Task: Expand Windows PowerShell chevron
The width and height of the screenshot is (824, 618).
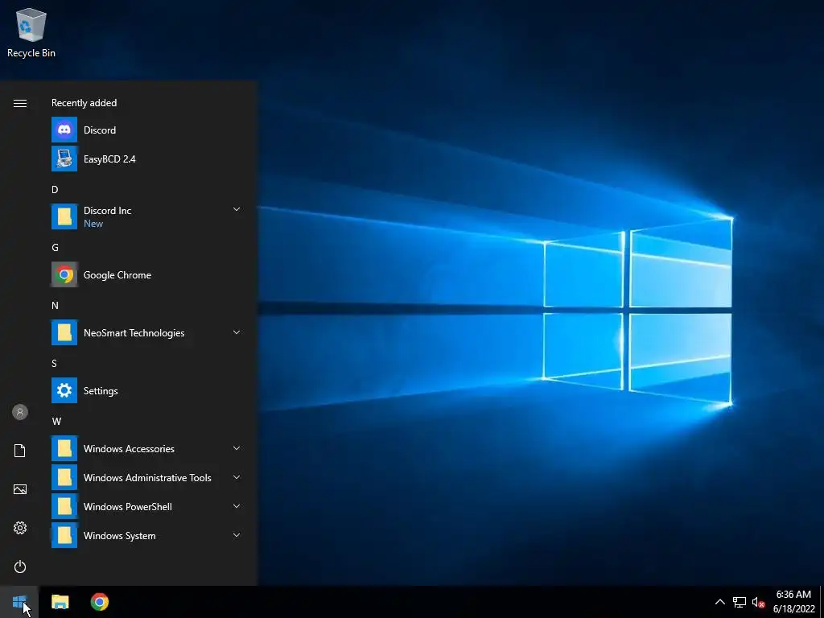Action: tap(237, 506)
